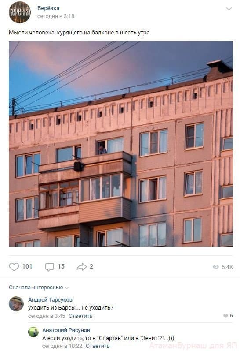The height and width of the screenshot is (351, 240).
Task: Like Андрей Тарсуков's comment heart
Action: coord(225,316)
